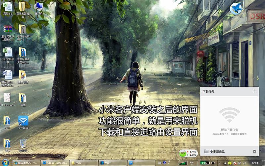
Task: Open the folder with gray door picture
Action: click(x=23, y=33)
